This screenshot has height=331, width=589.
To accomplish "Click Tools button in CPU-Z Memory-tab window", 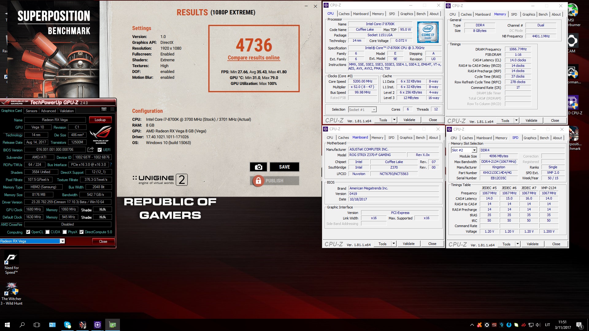I will click(505, 120).
